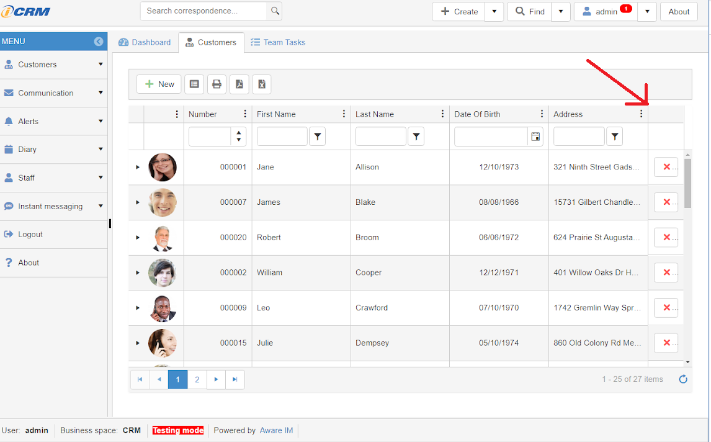Click the New customer button

click(x=159, y=84)
